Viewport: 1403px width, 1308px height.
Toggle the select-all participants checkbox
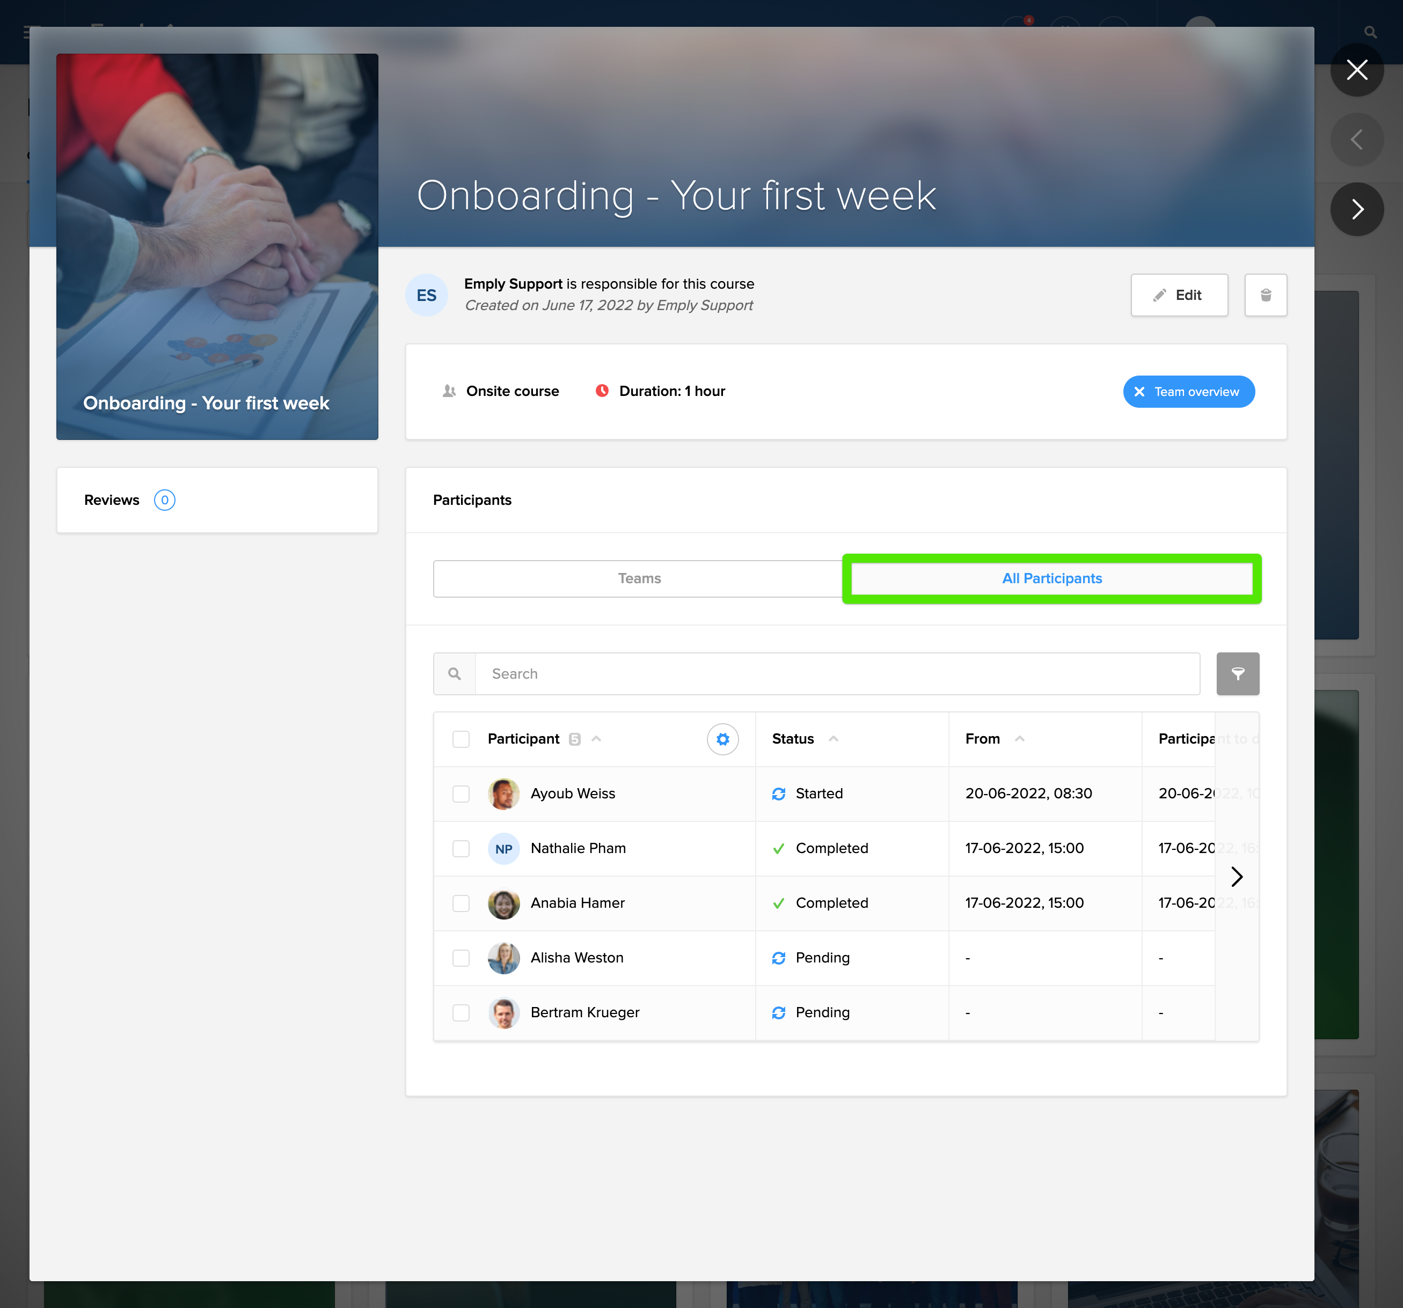[x=461, y=739]
